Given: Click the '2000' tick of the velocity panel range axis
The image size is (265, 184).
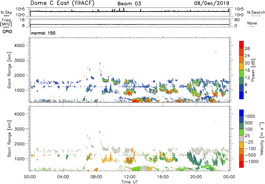Looking at the screenshot, I should (20, 144).
